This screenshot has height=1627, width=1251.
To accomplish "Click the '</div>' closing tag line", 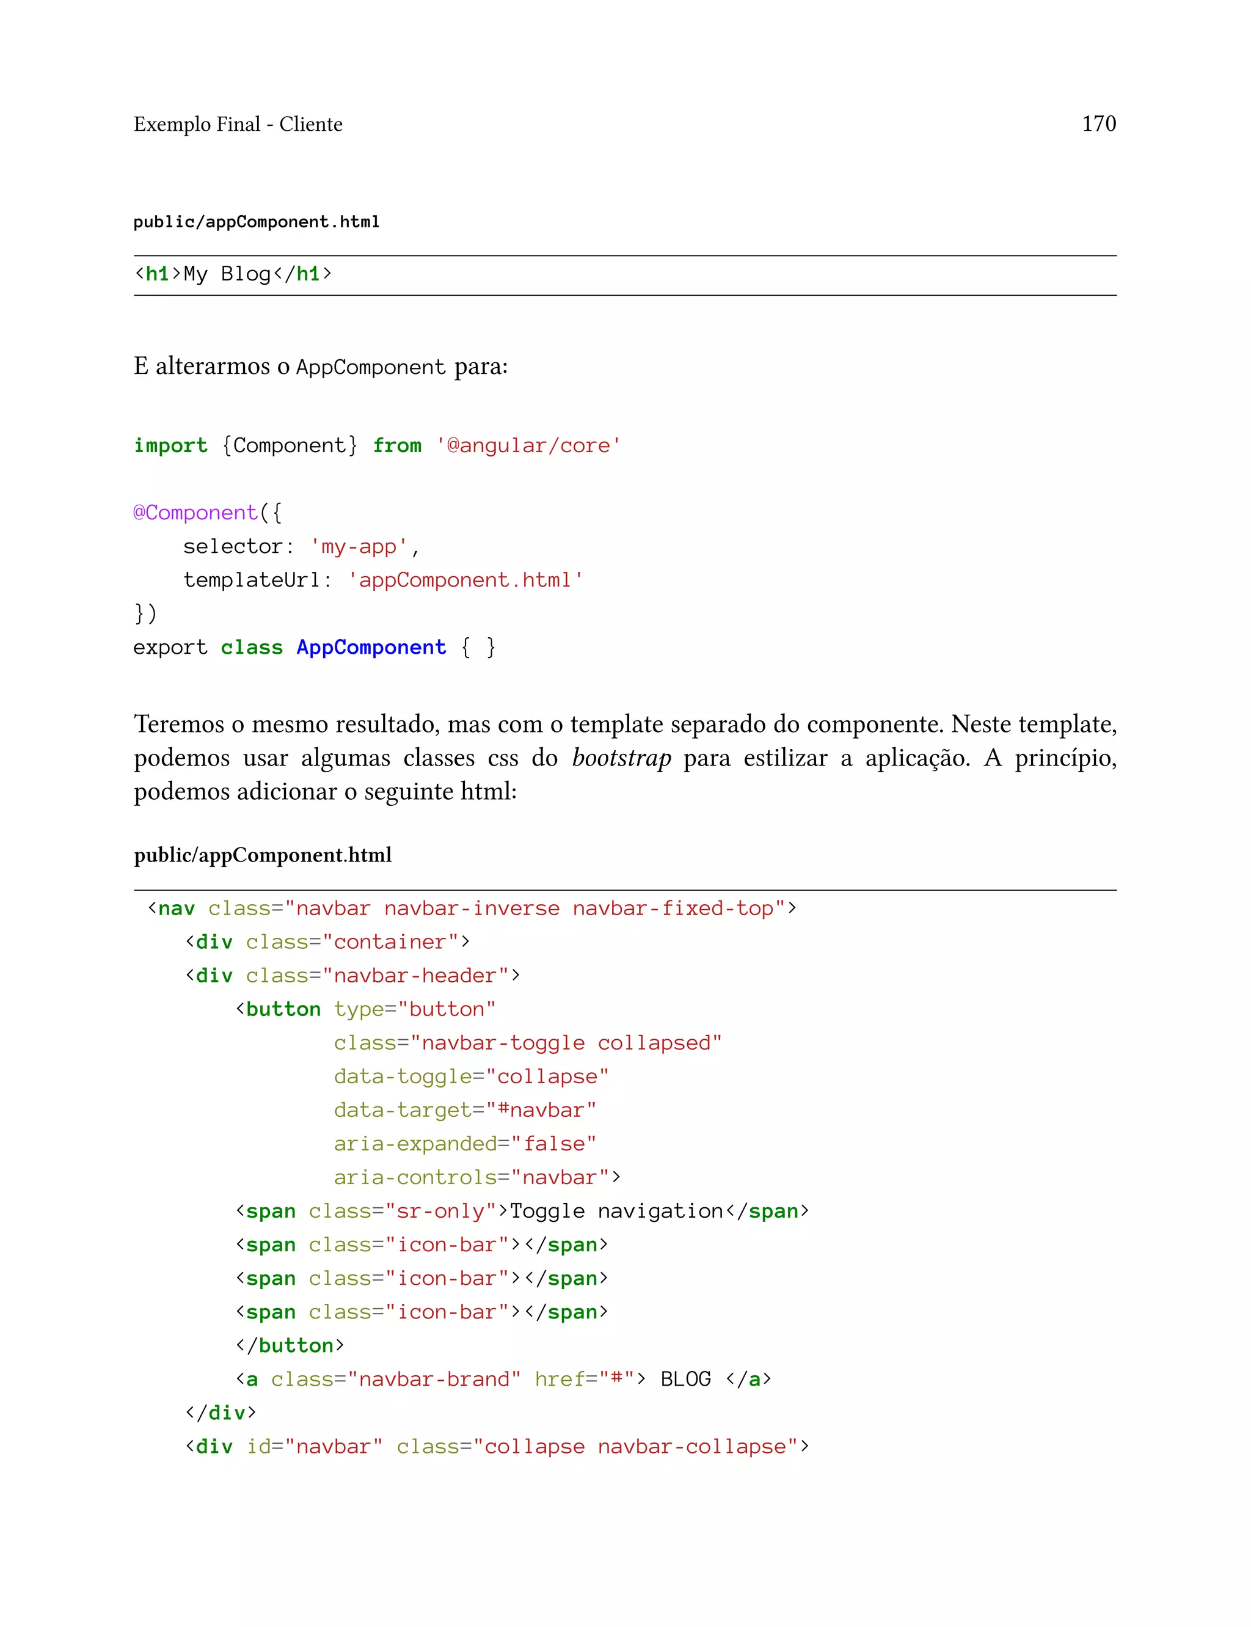I will [x=221, y=1413].
